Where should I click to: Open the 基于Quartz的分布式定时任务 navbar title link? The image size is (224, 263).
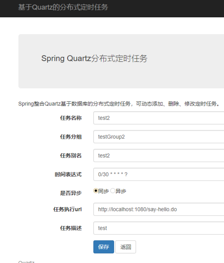coord(63,7)
